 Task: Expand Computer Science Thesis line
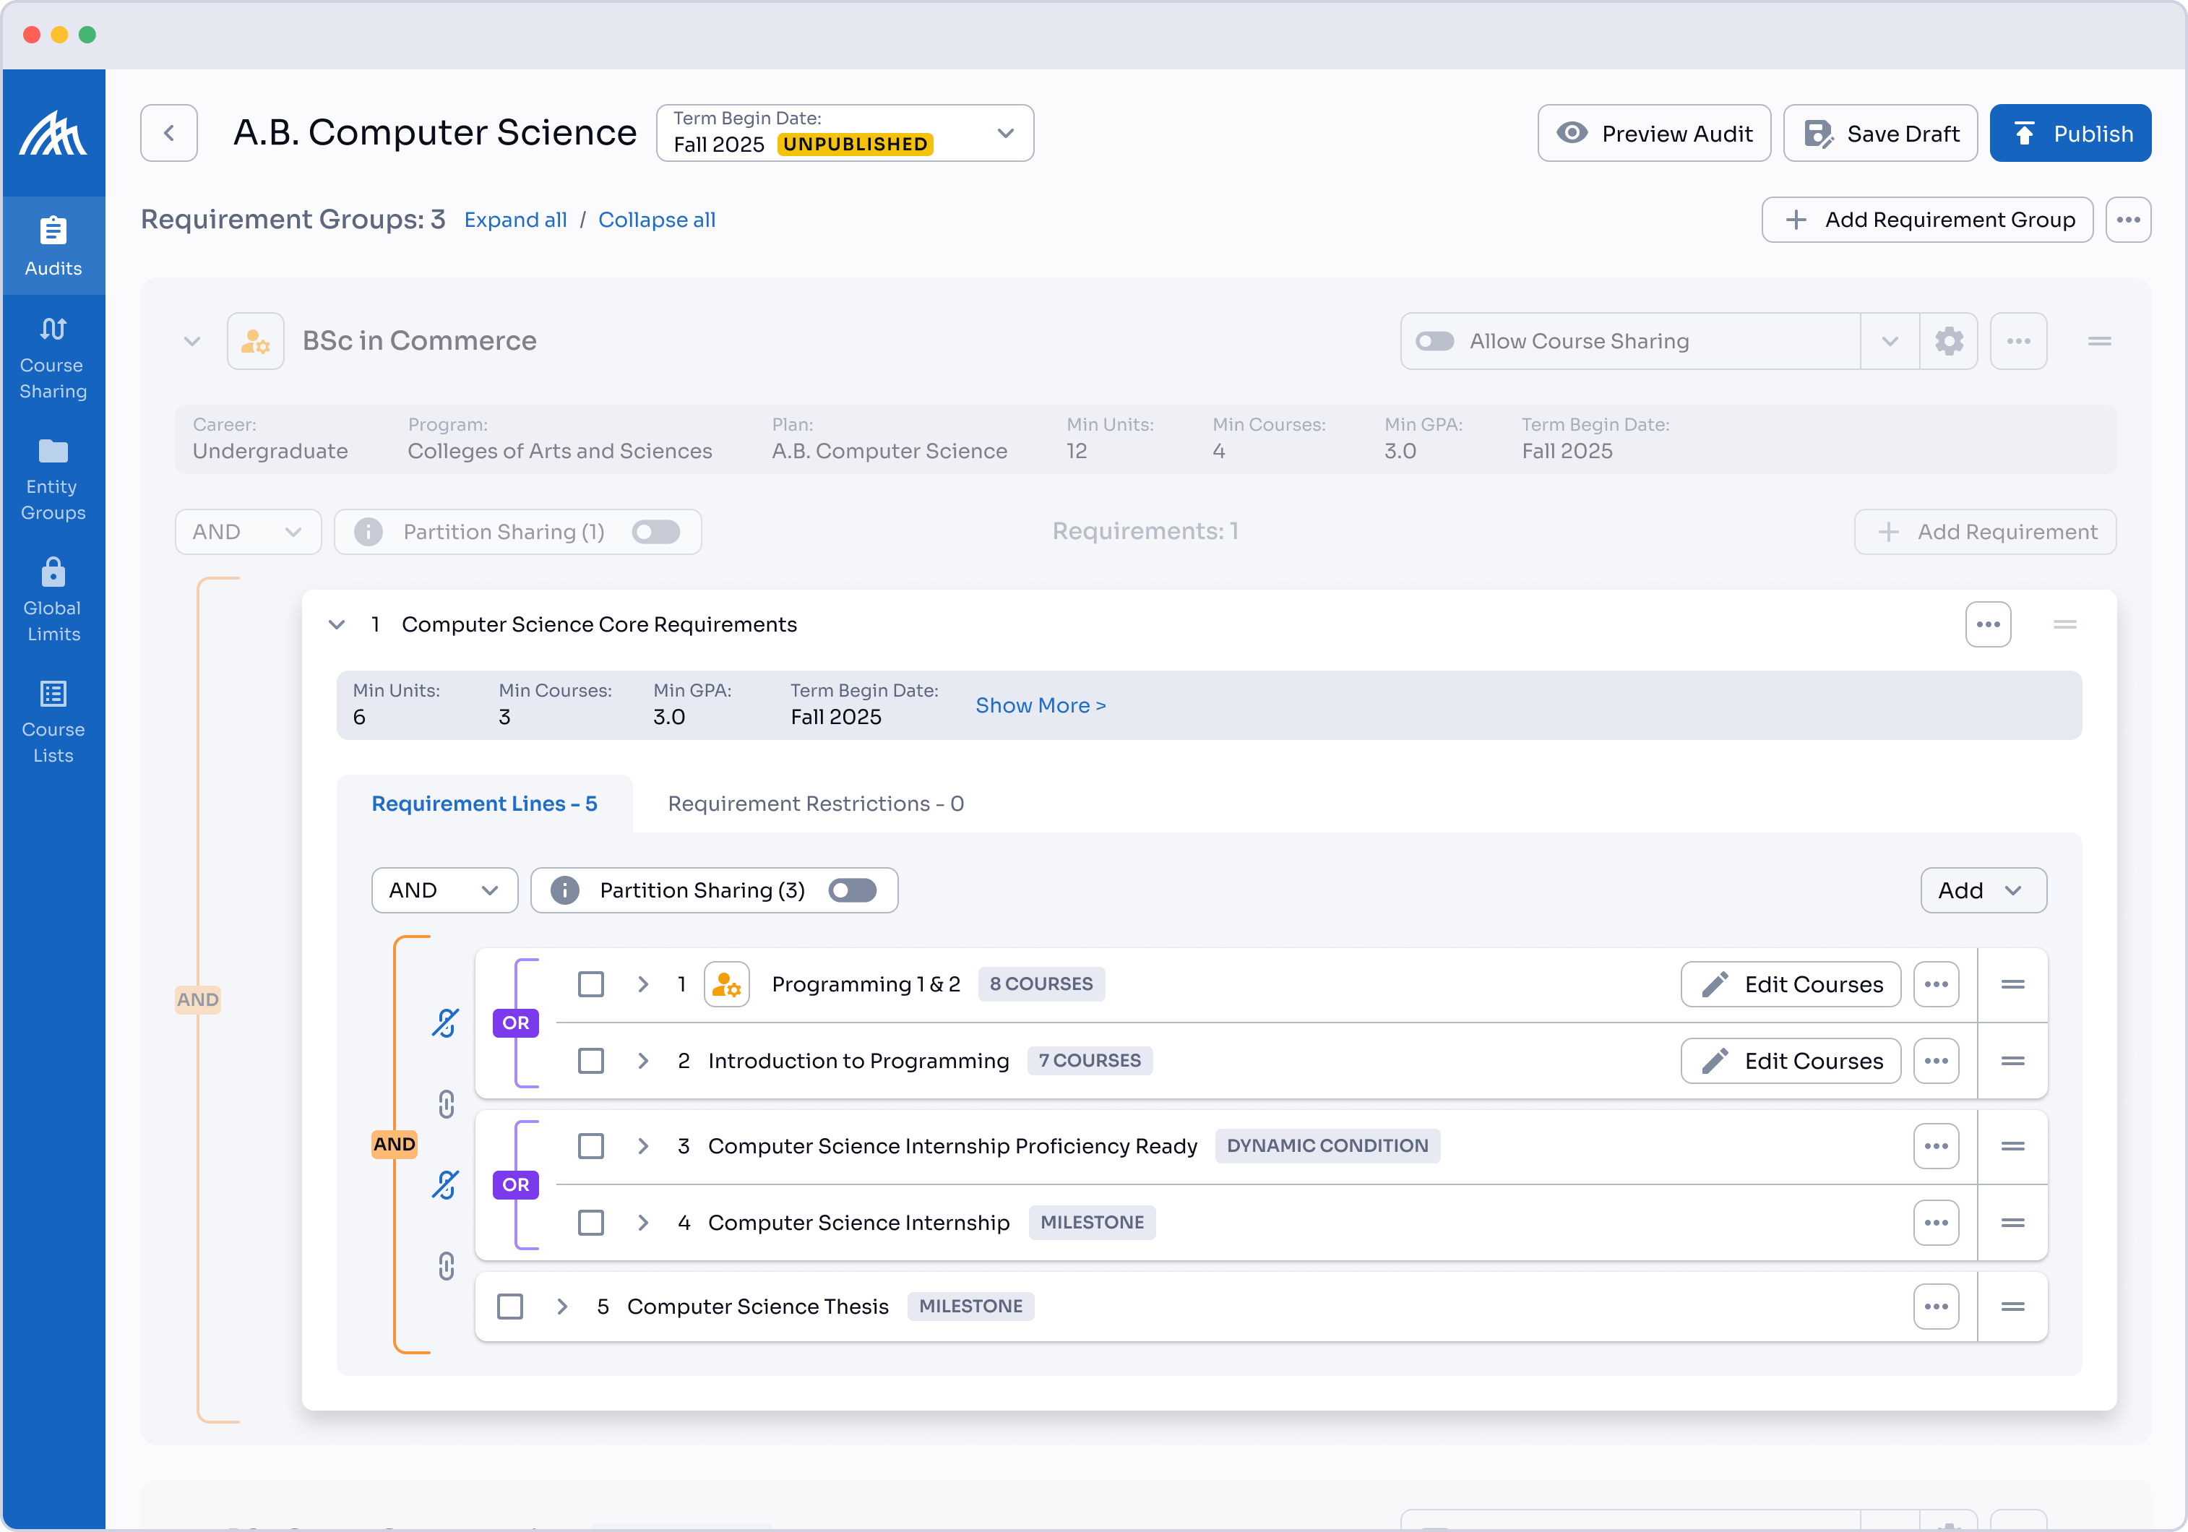pyautogui.click(x=562, y=1307)
